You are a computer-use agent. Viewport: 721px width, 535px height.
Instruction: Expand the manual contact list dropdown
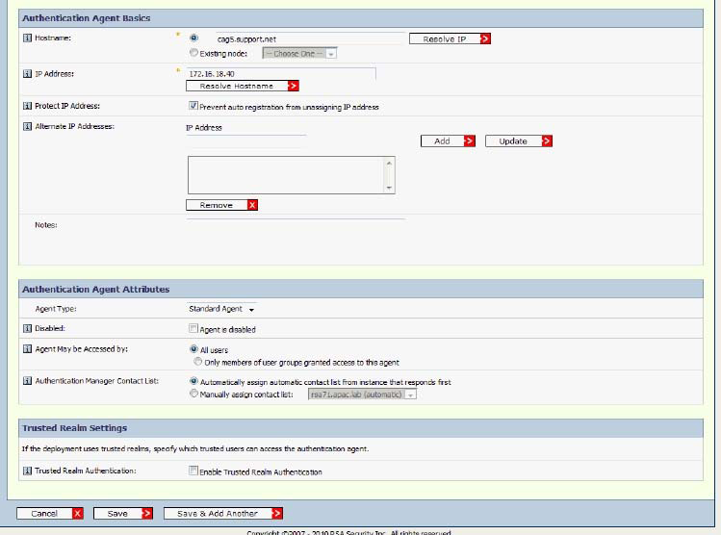coord(362,394)
